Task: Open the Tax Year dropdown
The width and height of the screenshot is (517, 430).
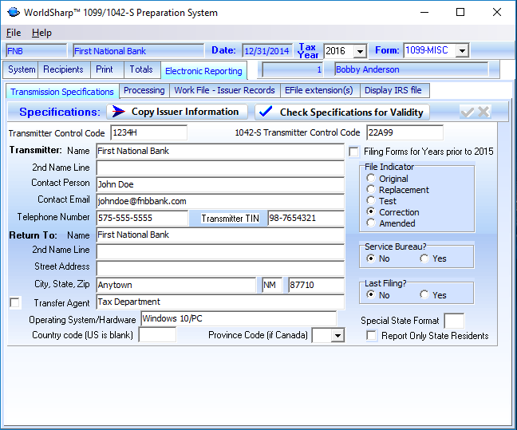Action: tap(360, 51)
